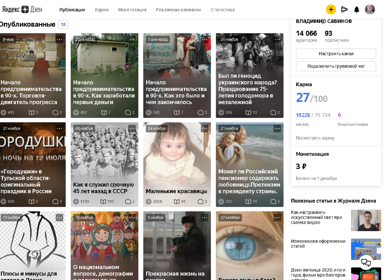Open options on the 17 ноября card
Screen dimensions: 388x280
pos(59,218)
